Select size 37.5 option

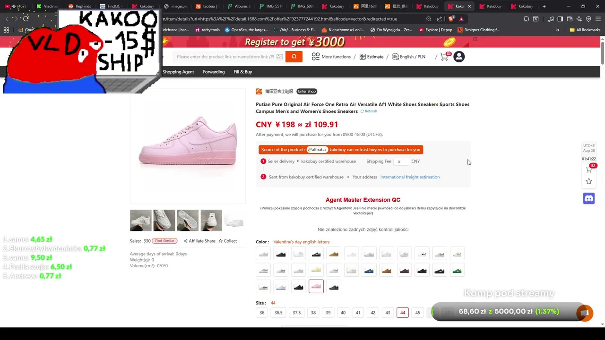(296, 313)
